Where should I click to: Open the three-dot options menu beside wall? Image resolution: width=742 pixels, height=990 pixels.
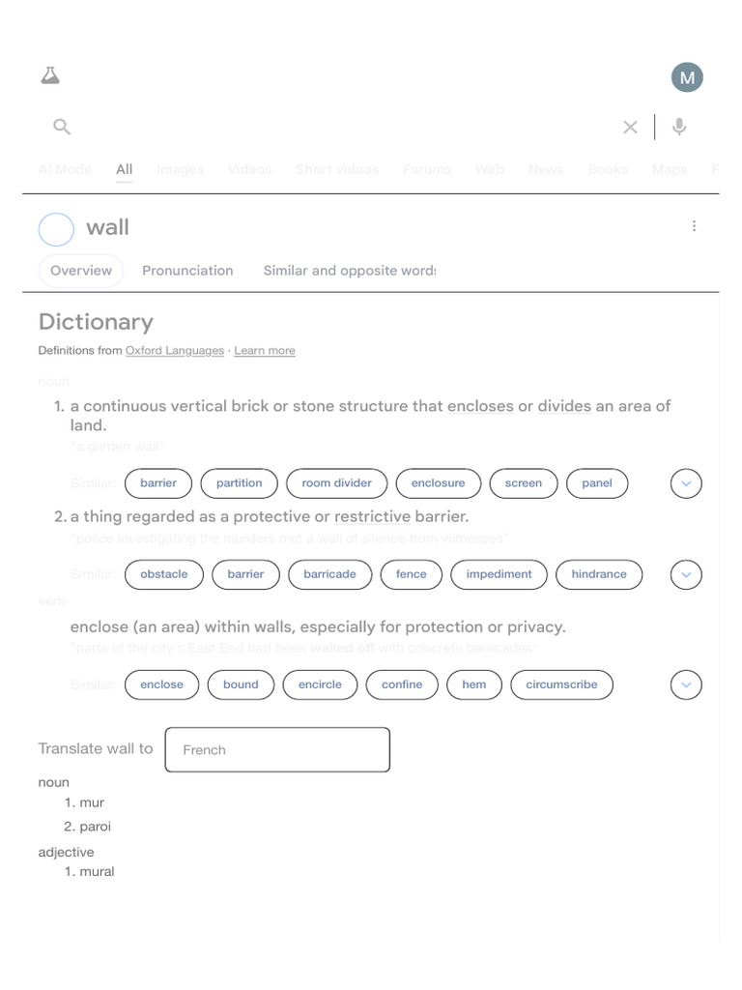pyautogui.click(x=694, y=226)
